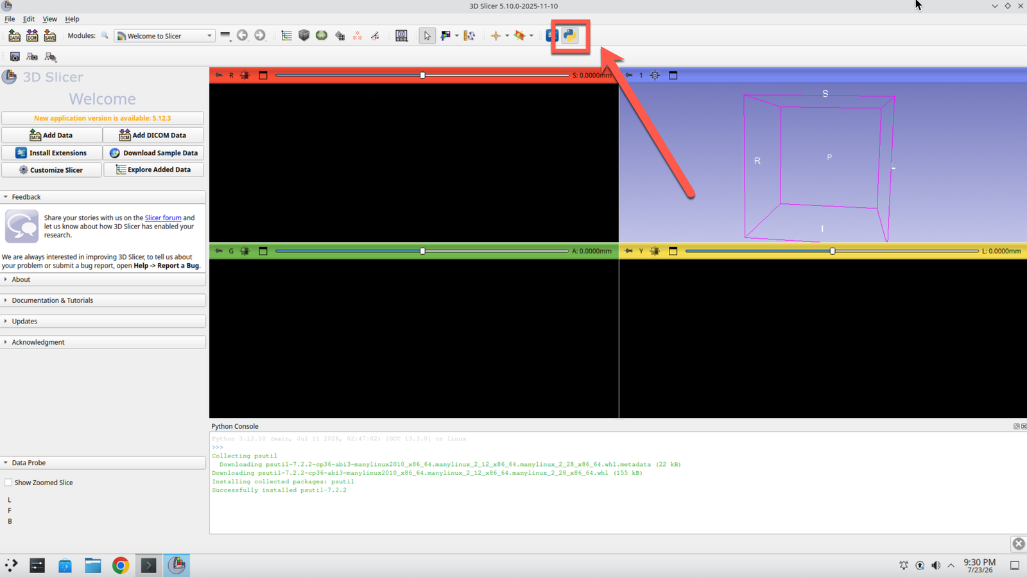Viewport: 1027px width, 577px height.
Task: Click the Load Data toolbar icon
Action: pos(14,36)
